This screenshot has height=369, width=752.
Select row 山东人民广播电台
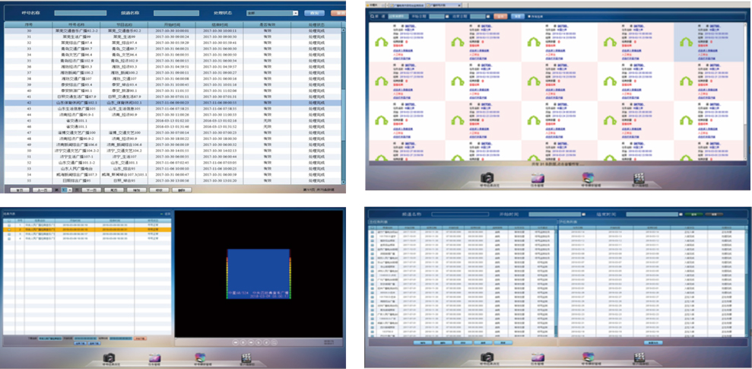[173, 169]
